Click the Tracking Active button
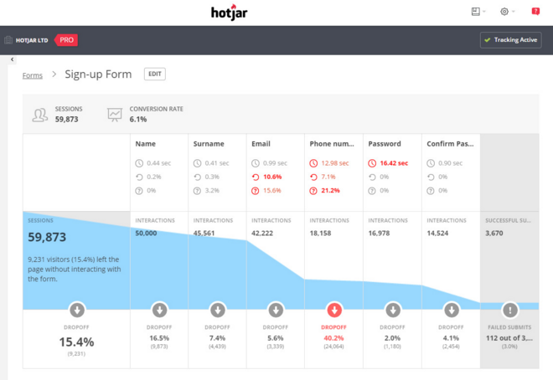This screenshot has height=380, width=553. [510, 40]
